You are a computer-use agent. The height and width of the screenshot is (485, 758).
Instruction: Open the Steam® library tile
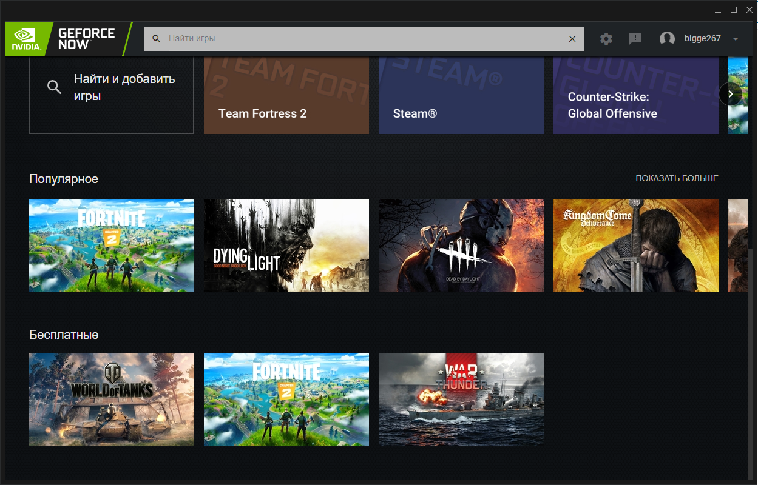click(x=461, y=95)
